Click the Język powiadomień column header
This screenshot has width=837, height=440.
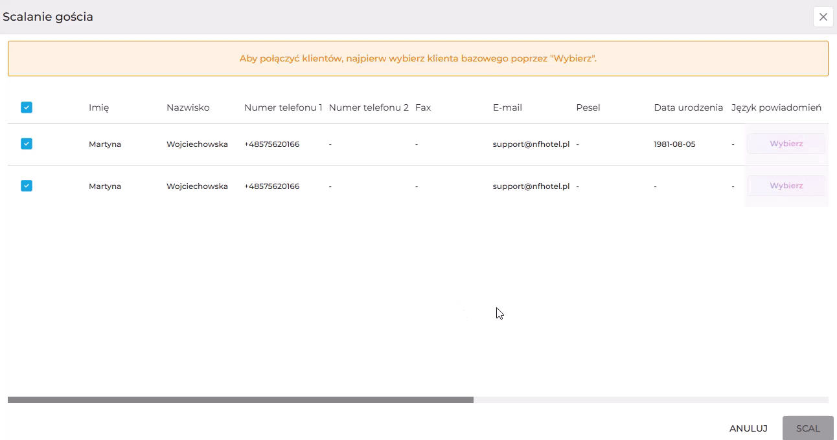click(776, 108)
